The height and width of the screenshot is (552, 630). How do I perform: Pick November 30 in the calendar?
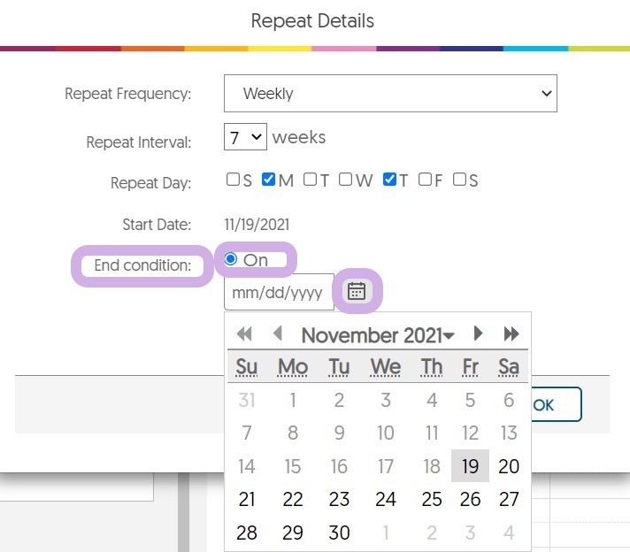coord(339,533)
